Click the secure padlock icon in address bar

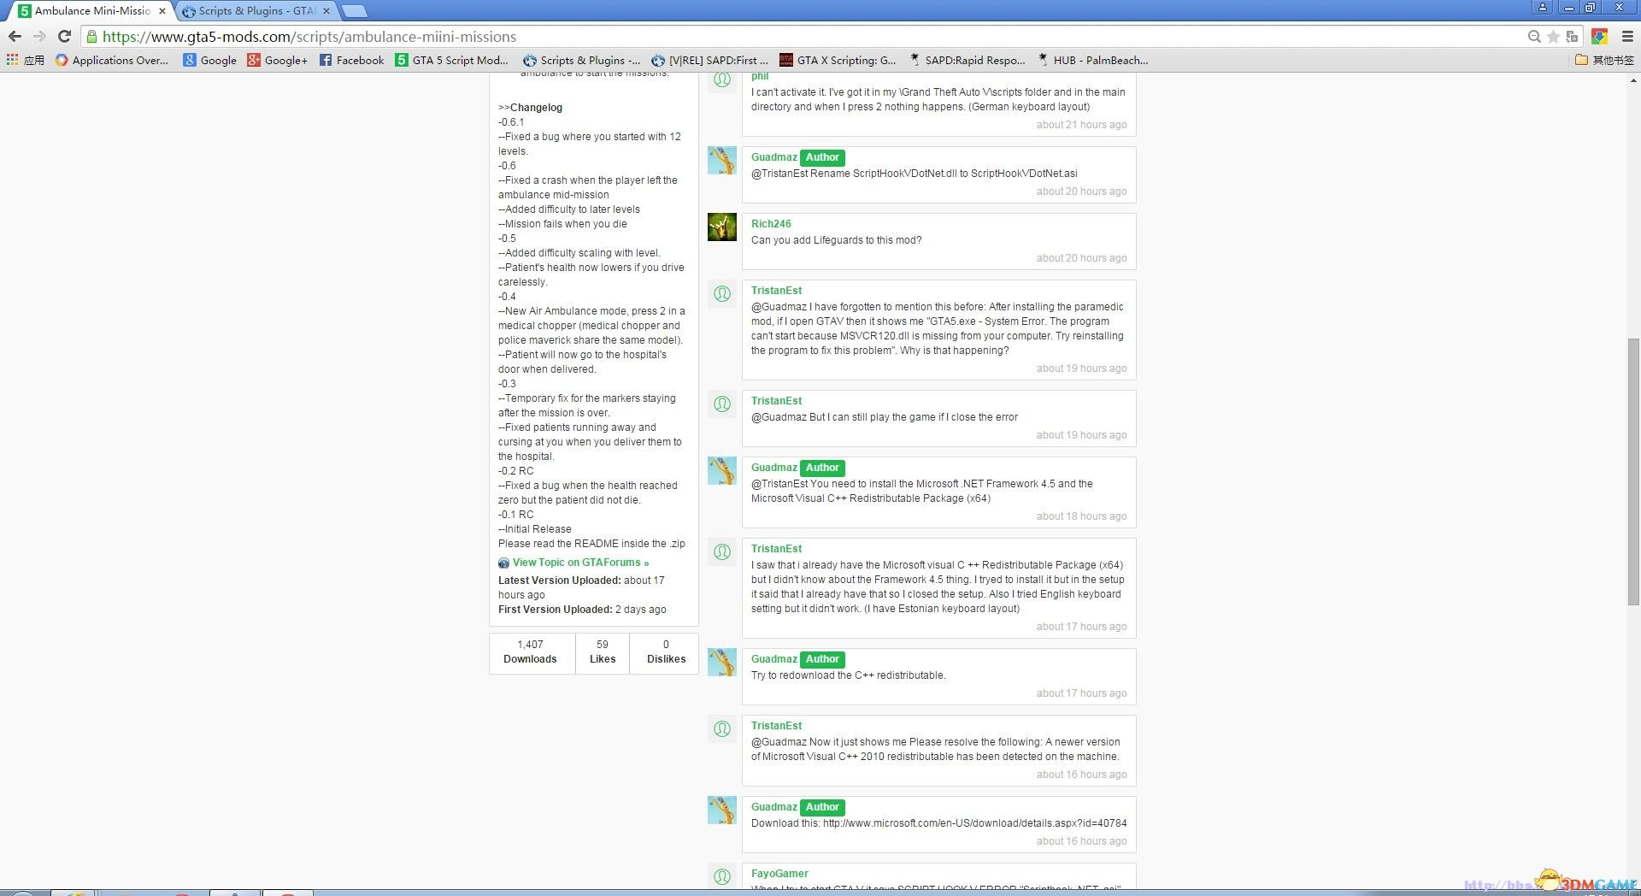[91, 36]
